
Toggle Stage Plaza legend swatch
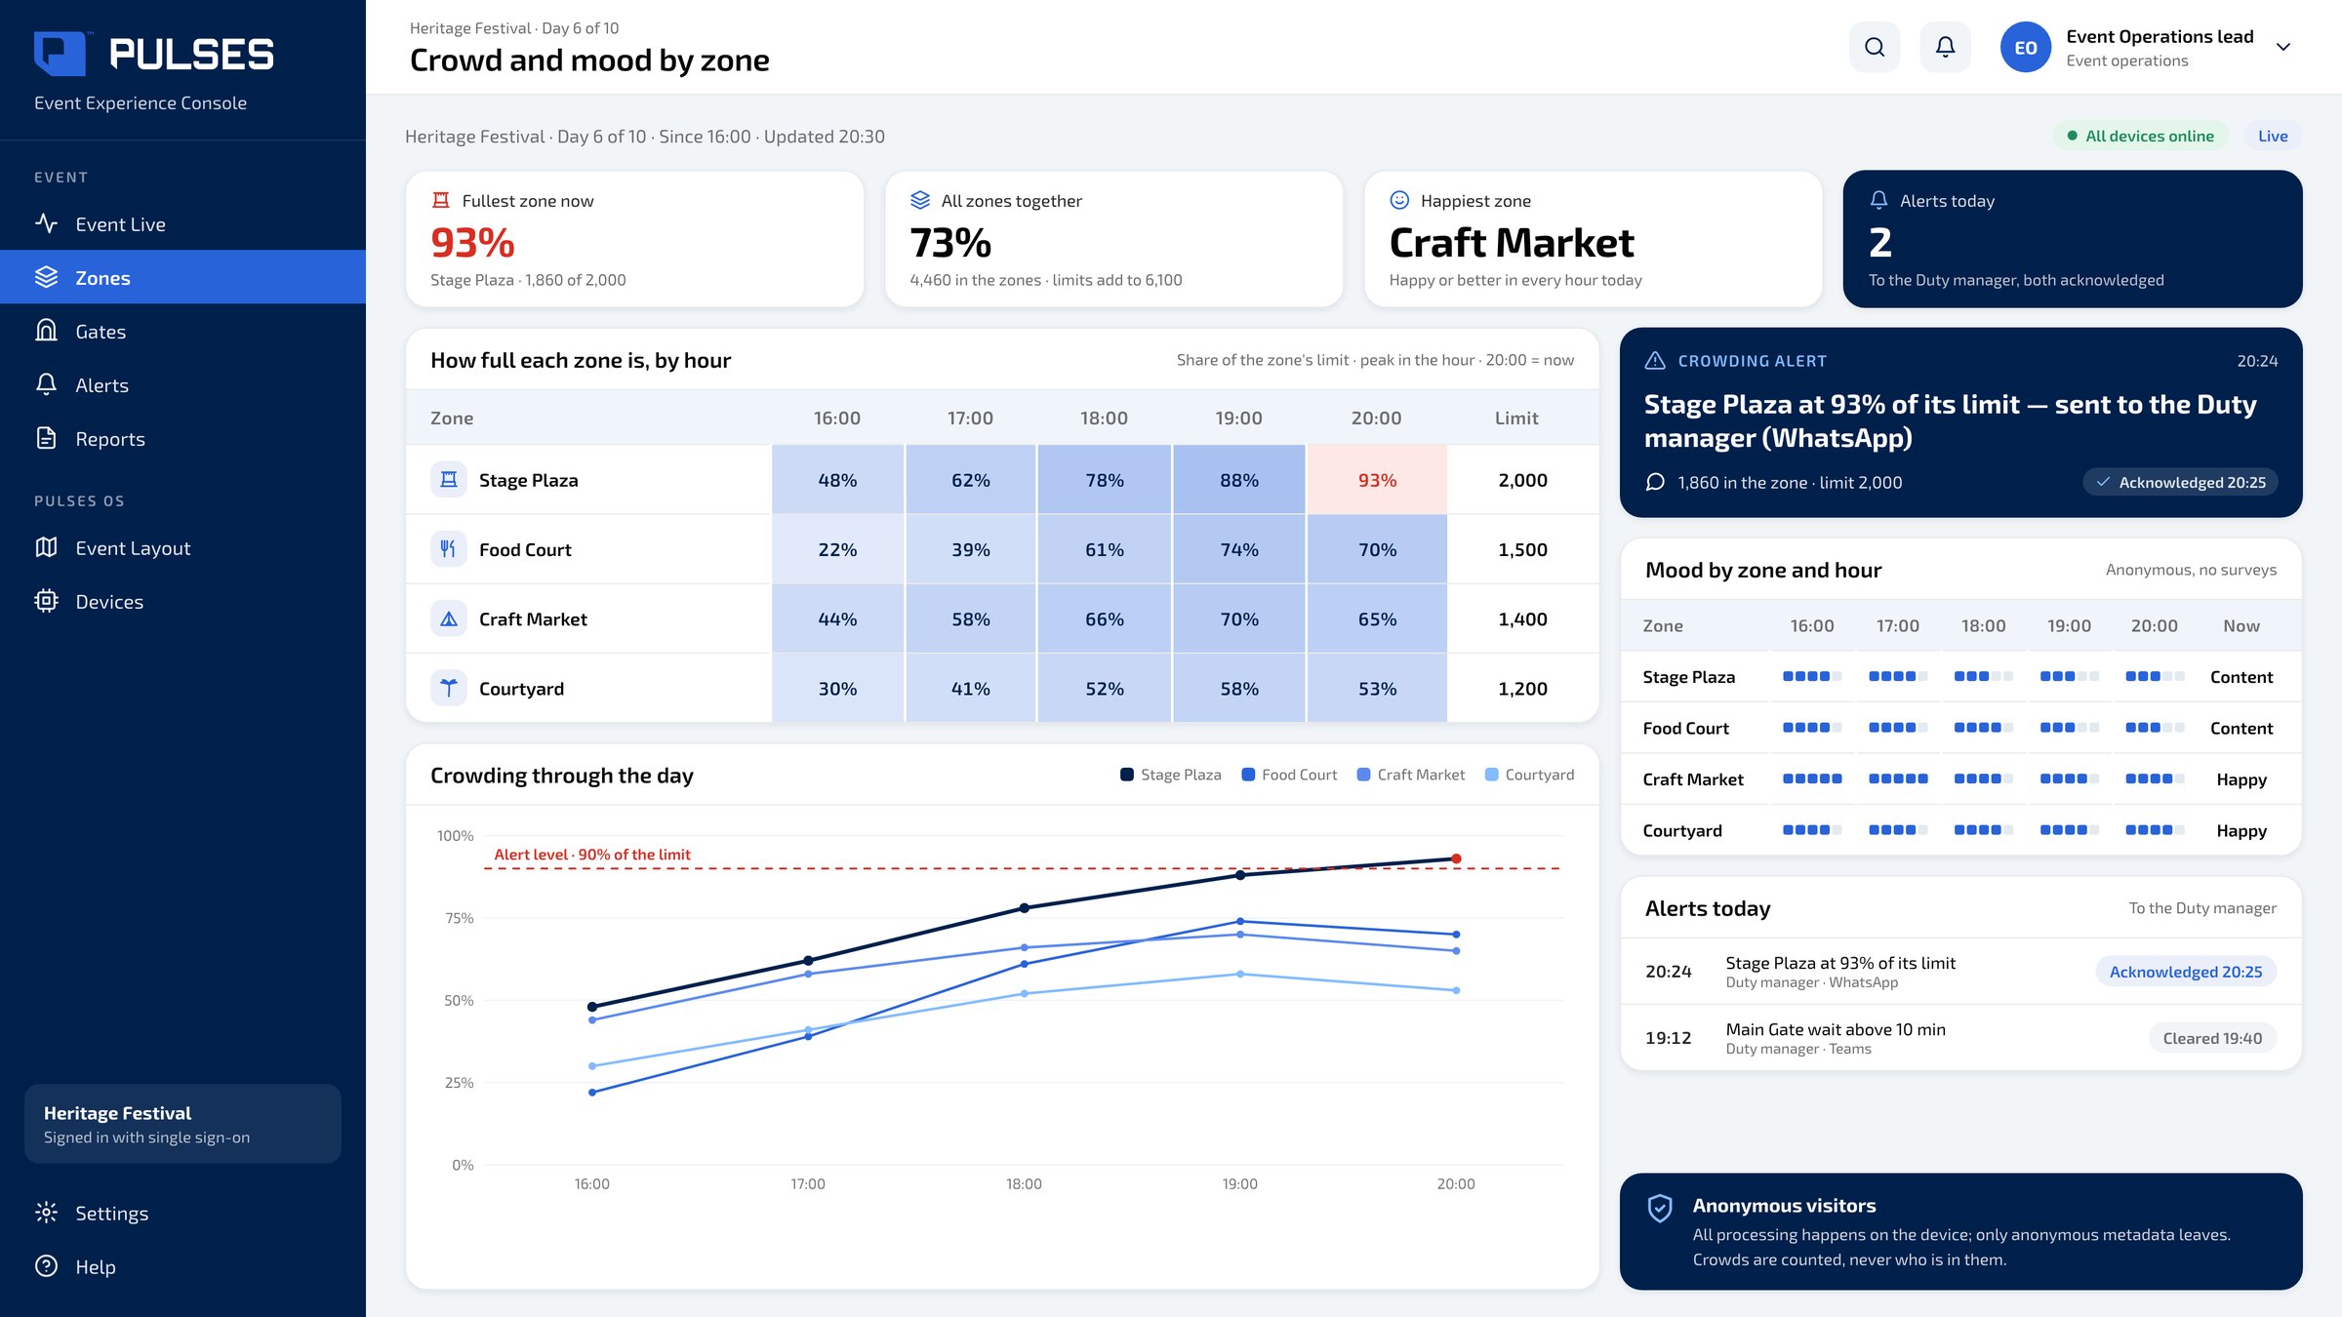tap(1127, 775)
